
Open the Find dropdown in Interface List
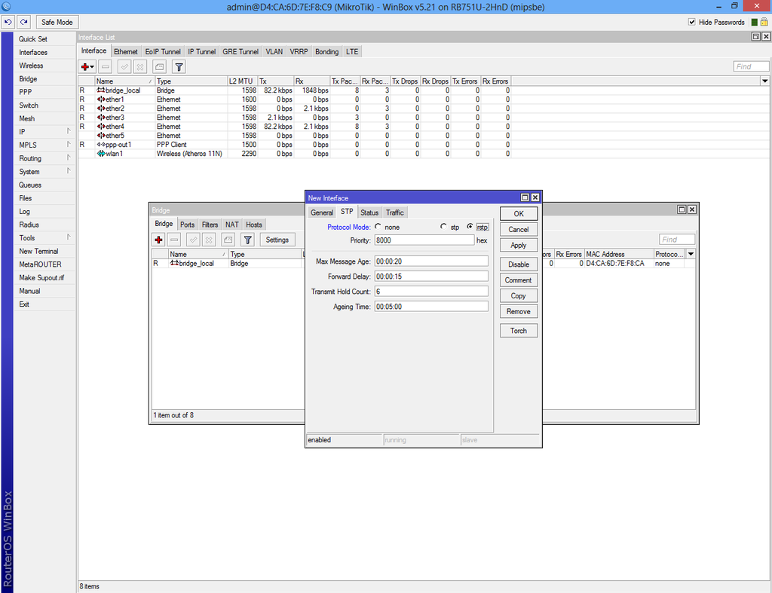pyautogui.click(x=763, y=81)
